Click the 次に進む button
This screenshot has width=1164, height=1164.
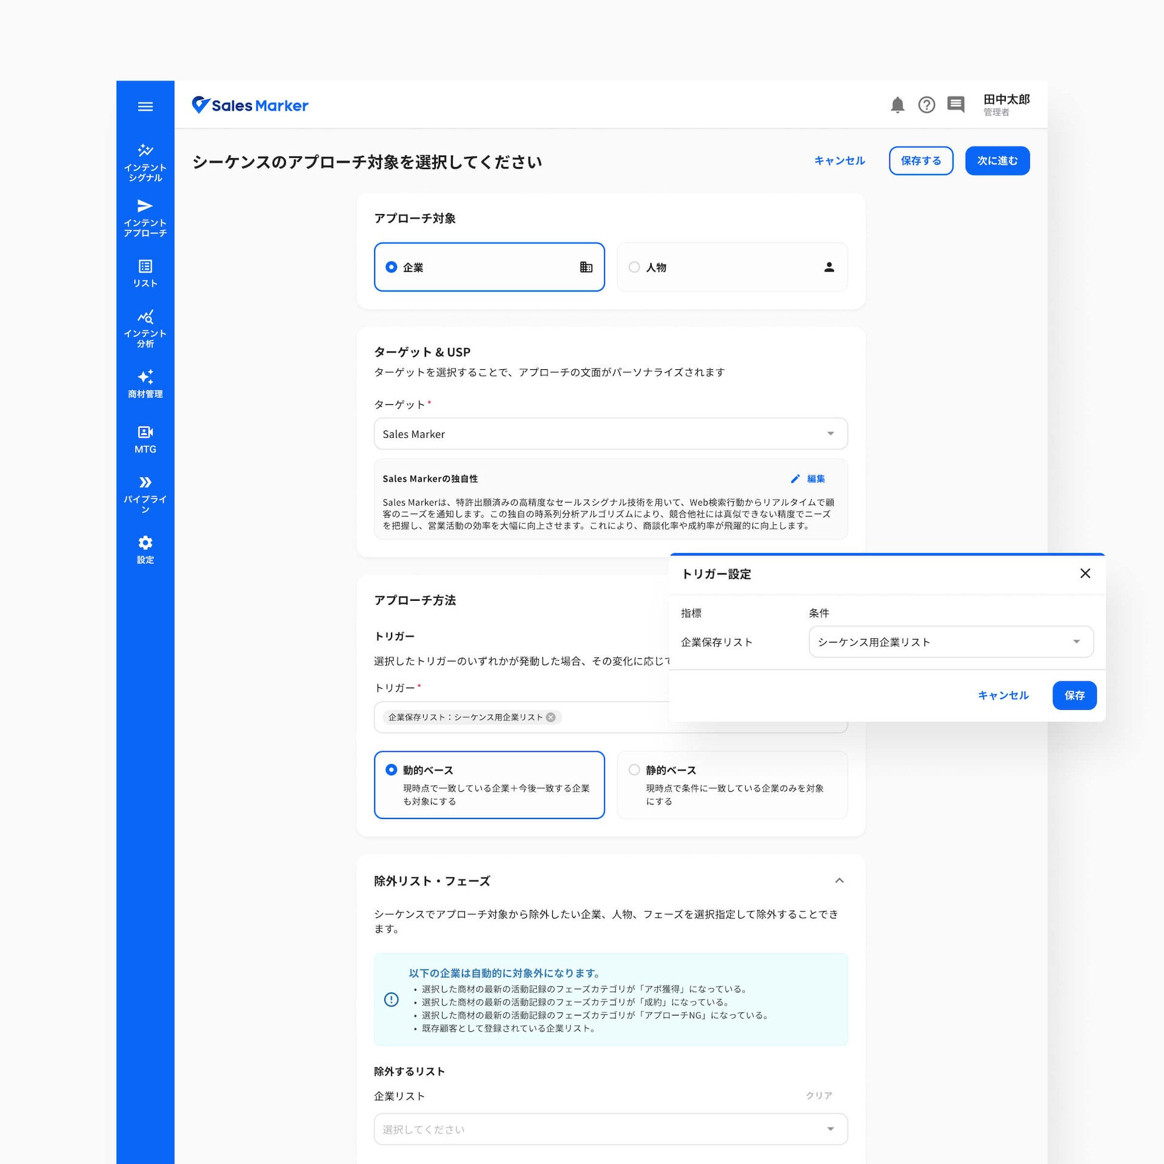[x=997, y=161]
